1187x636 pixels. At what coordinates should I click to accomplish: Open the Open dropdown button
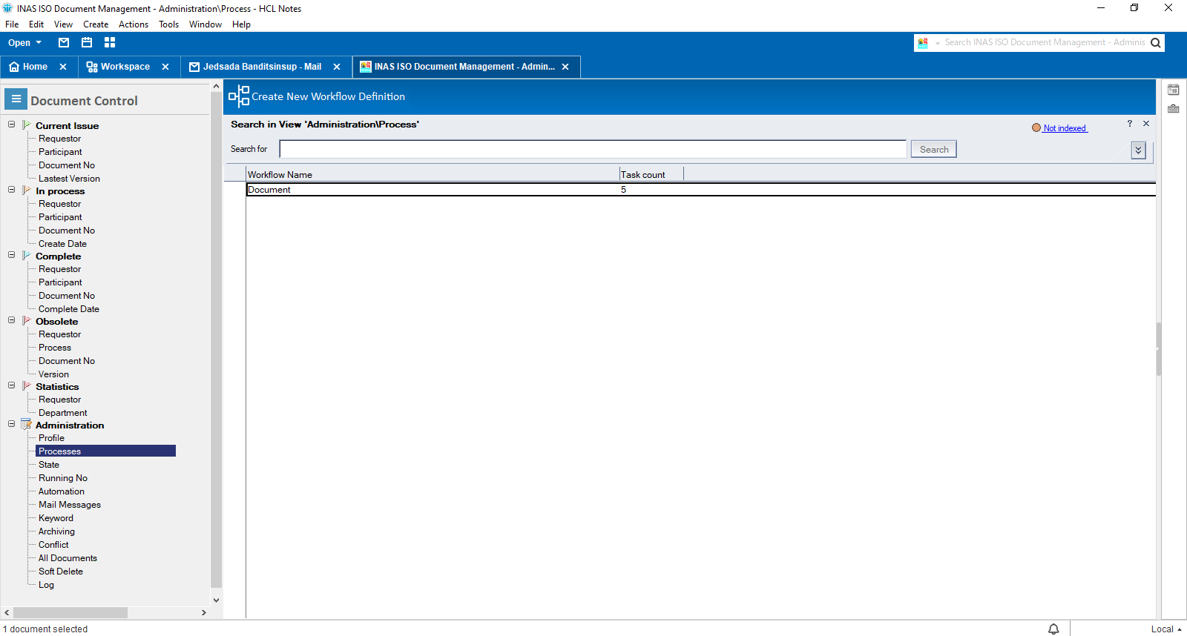click(x=24, y=43)
